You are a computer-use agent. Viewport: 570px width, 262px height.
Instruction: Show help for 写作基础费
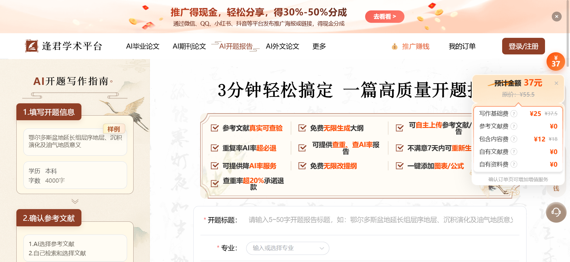pos(514,114)
